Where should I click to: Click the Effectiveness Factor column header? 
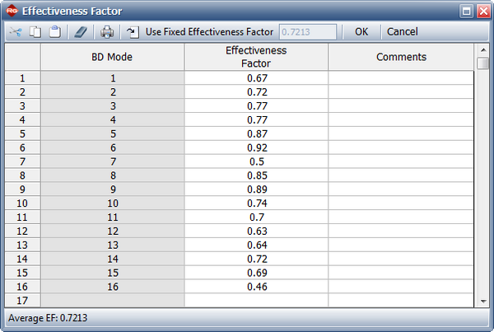tap(256, 57)
